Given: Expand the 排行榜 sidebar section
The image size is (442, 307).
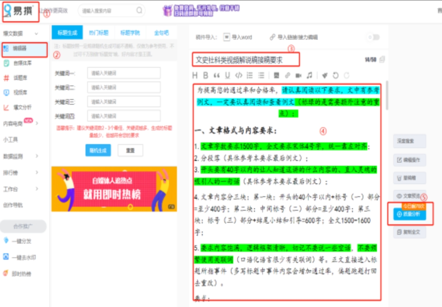Looking at the screenshot, I should coord(37,172).
